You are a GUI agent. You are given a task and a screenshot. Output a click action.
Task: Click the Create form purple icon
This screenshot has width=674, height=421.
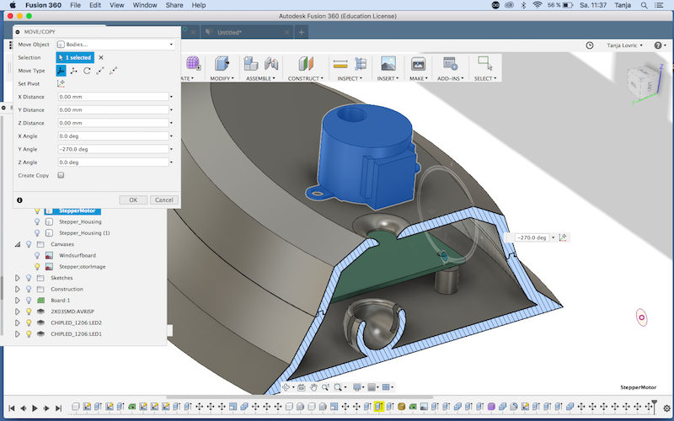(194, 64)
